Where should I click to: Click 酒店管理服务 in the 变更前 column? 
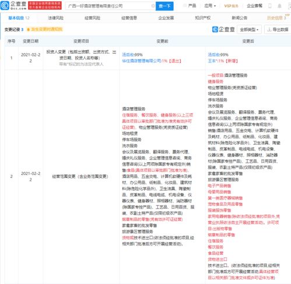point(134,109)
